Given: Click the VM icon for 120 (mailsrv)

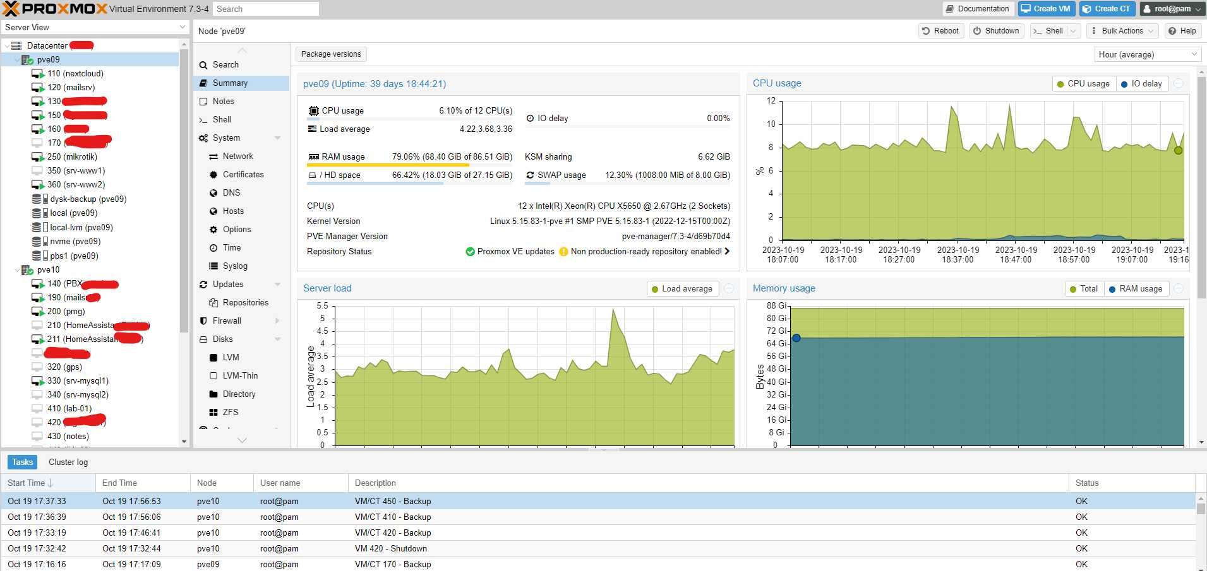Looking at the screenshot, I should tap(38, 88).
